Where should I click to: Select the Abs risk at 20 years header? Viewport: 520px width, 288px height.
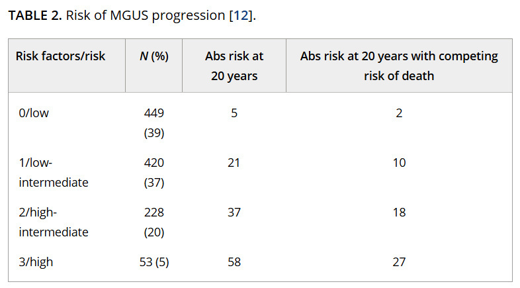point(234,66)
